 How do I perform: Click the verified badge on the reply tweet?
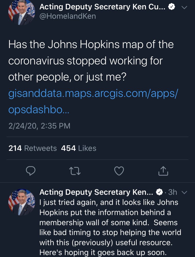pos(159,193)
